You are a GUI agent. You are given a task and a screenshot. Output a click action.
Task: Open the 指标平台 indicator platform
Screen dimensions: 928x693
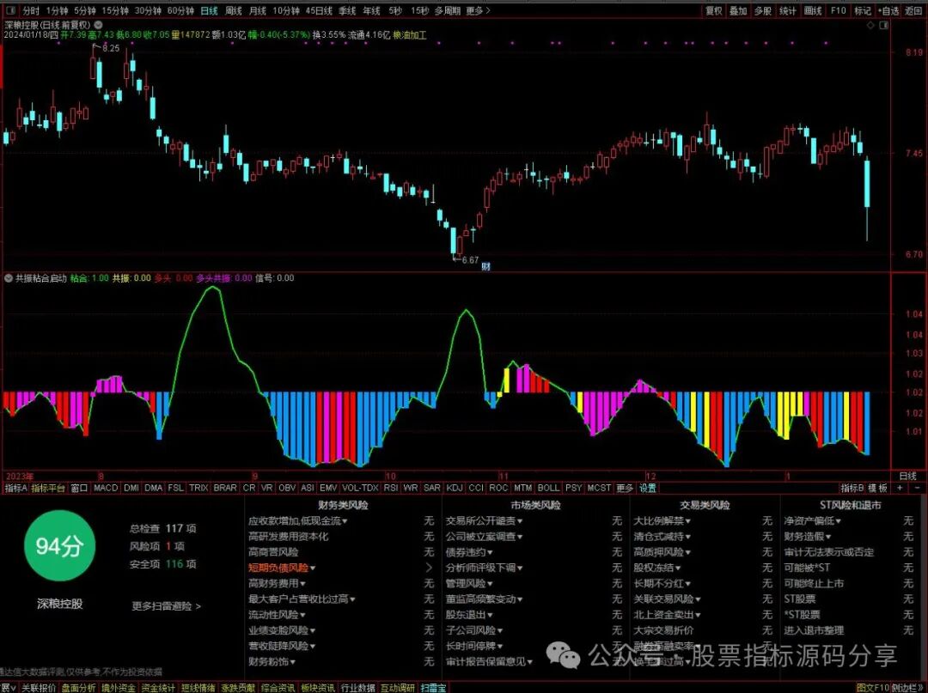pos(48,488)
